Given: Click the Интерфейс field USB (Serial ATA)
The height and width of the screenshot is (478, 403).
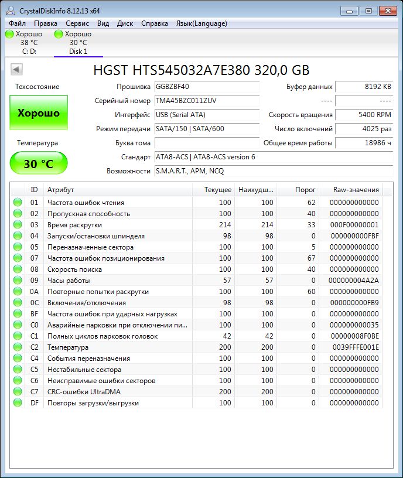Looking at the screenshot, I should coord(207,115).
